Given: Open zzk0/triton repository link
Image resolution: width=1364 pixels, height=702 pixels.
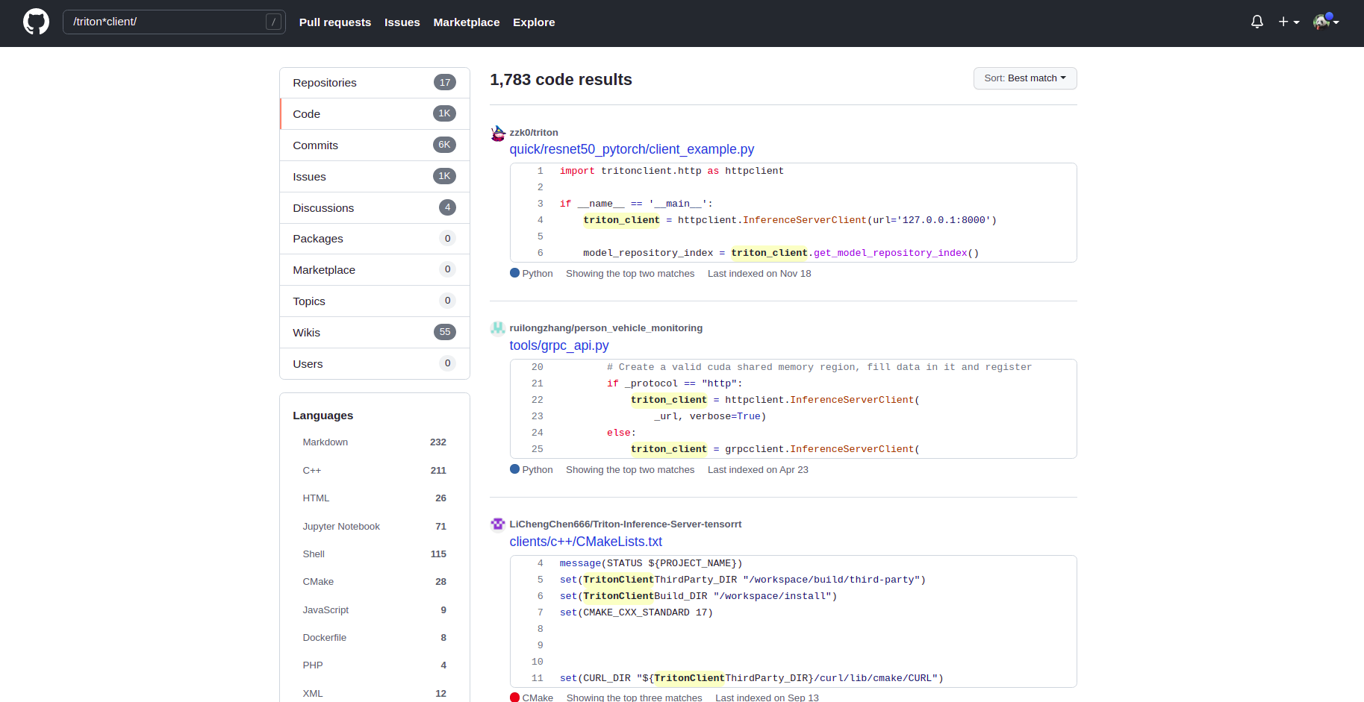Looking at the screenshot, I should [534, 133].
